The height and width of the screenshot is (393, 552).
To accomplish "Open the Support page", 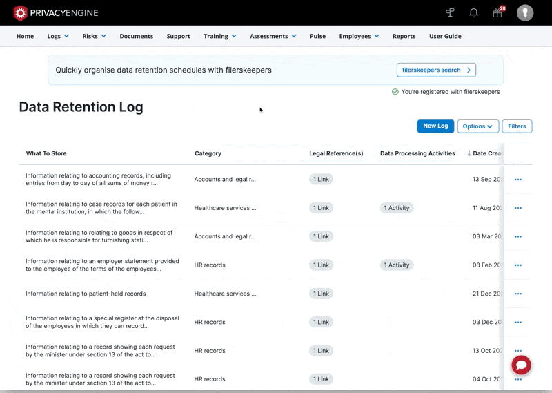I will (178, 36).
